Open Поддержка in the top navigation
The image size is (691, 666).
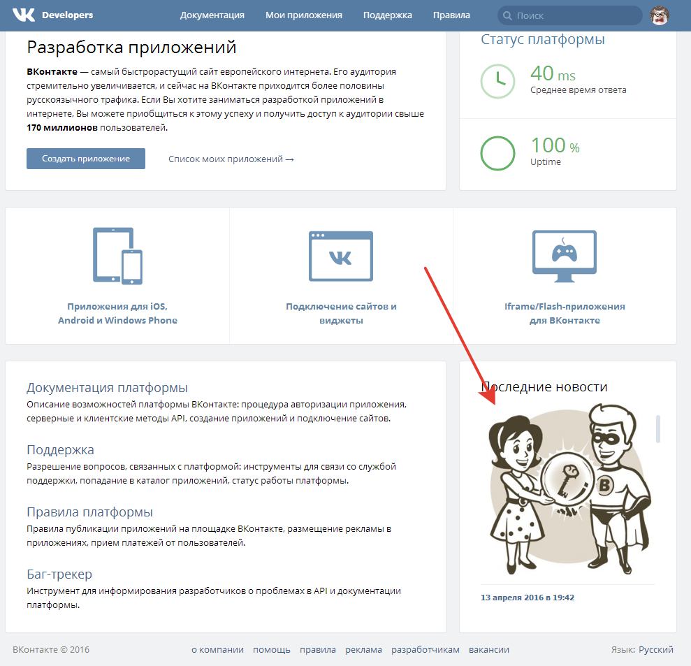coord(387,15)
